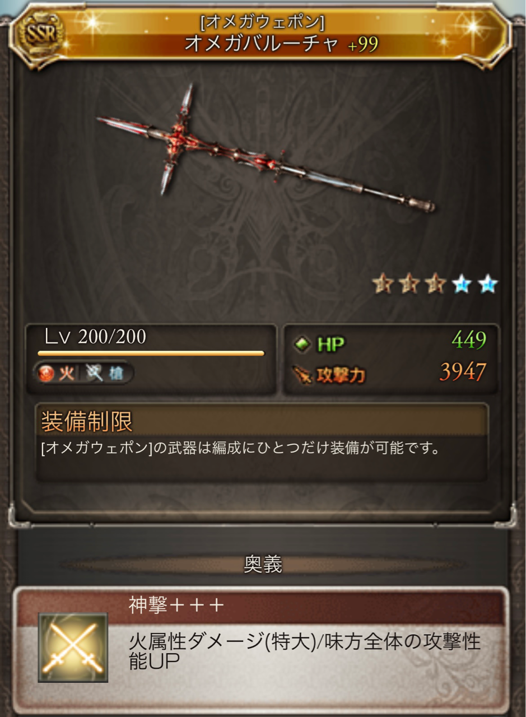Click the attack power sword icon

coord(302,375)
